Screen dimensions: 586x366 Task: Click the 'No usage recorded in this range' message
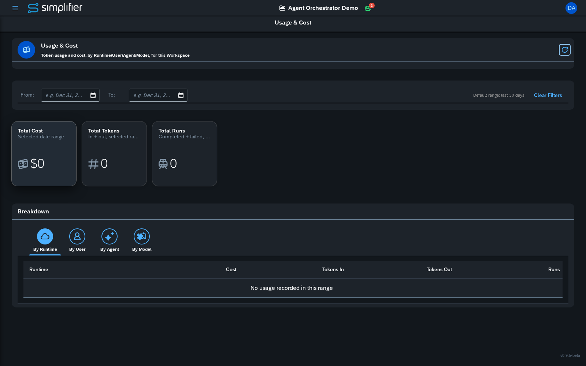292,288
